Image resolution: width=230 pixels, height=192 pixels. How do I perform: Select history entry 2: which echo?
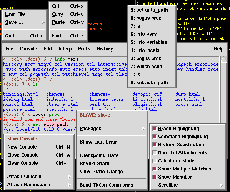(152, 67)
